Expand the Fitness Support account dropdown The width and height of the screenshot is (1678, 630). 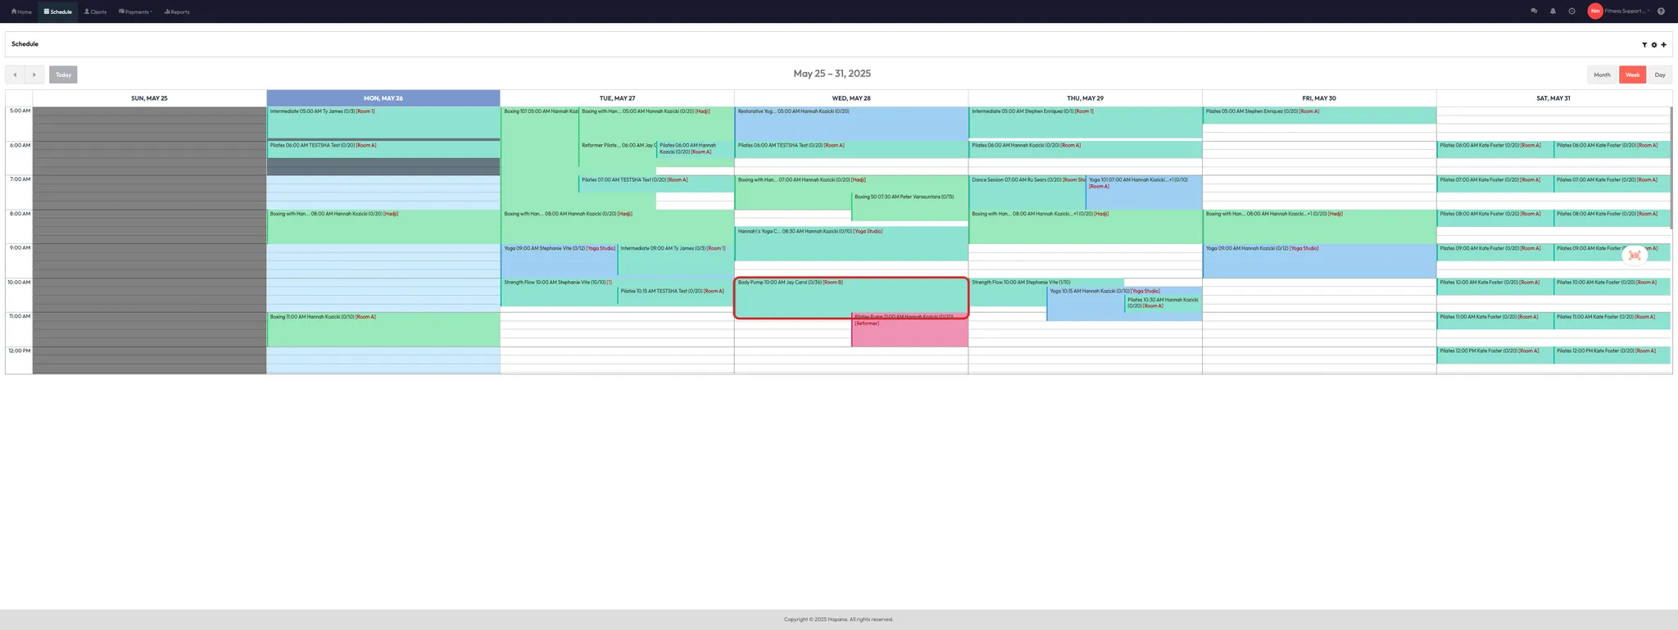coord(1626,11)
